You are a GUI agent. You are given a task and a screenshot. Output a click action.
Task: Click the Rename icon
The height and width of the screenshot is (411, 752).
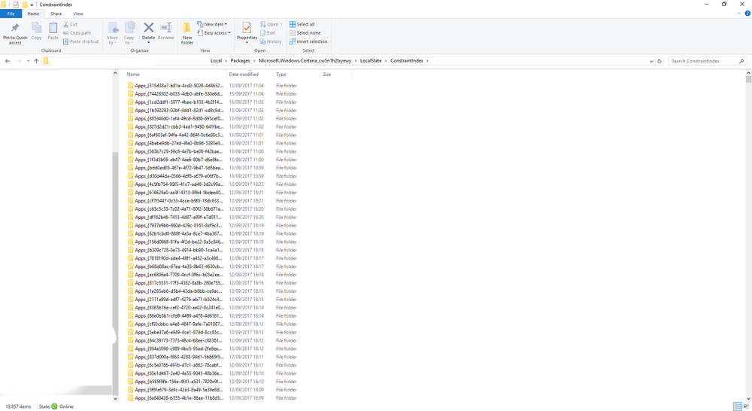coord(166,31)
